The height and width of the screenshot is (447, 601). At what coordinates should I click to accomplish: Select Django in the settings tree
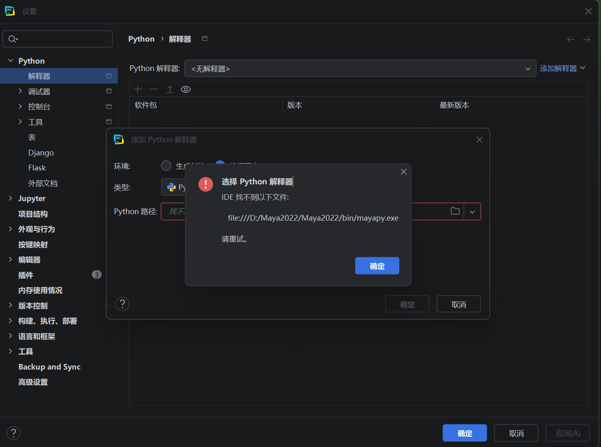pos(41,153)
